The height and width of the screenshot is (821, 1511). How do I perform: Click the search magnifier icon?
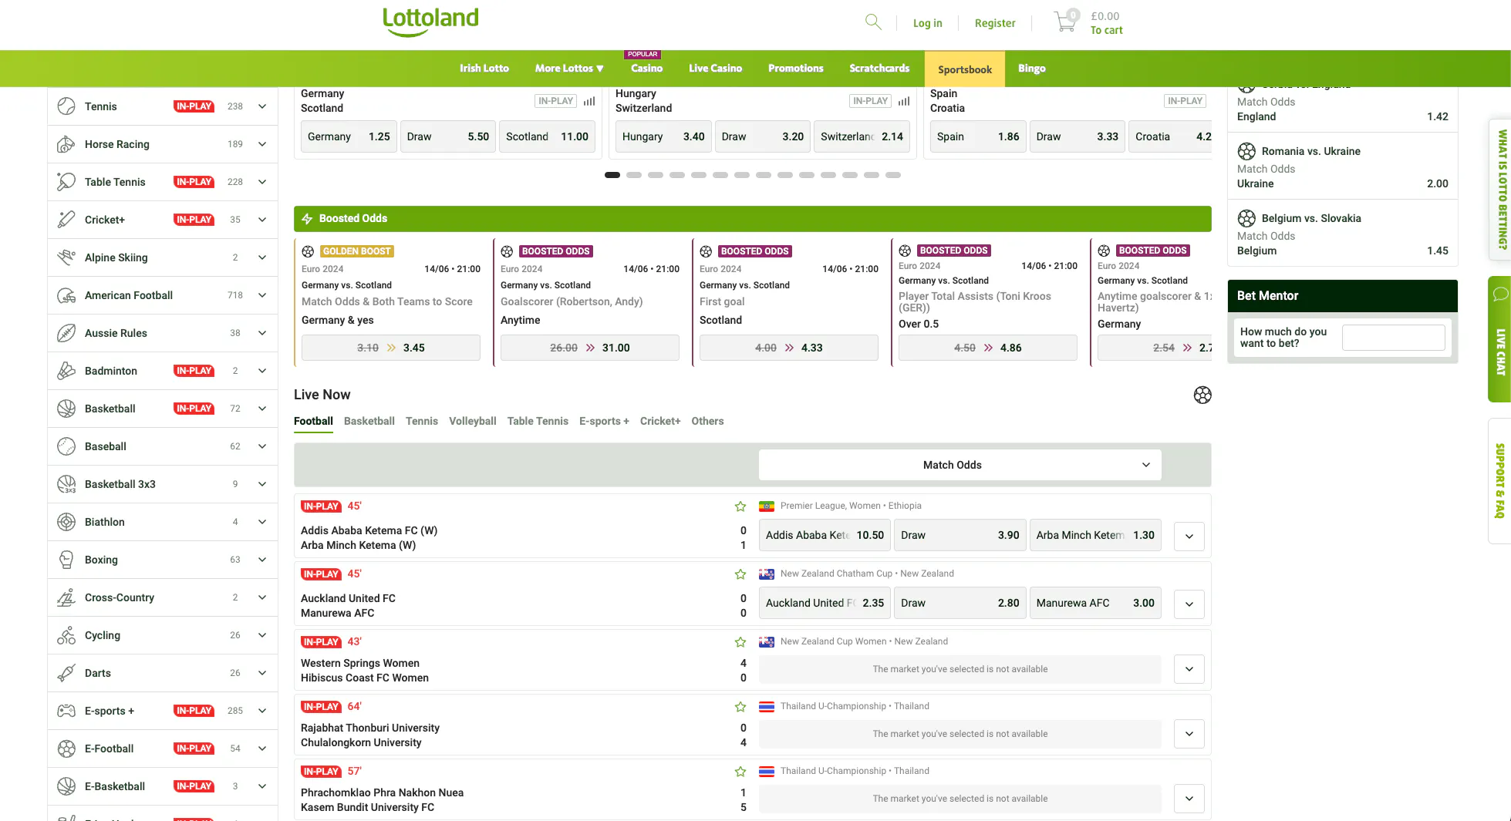pyautogui.click(x=873, y=22)
